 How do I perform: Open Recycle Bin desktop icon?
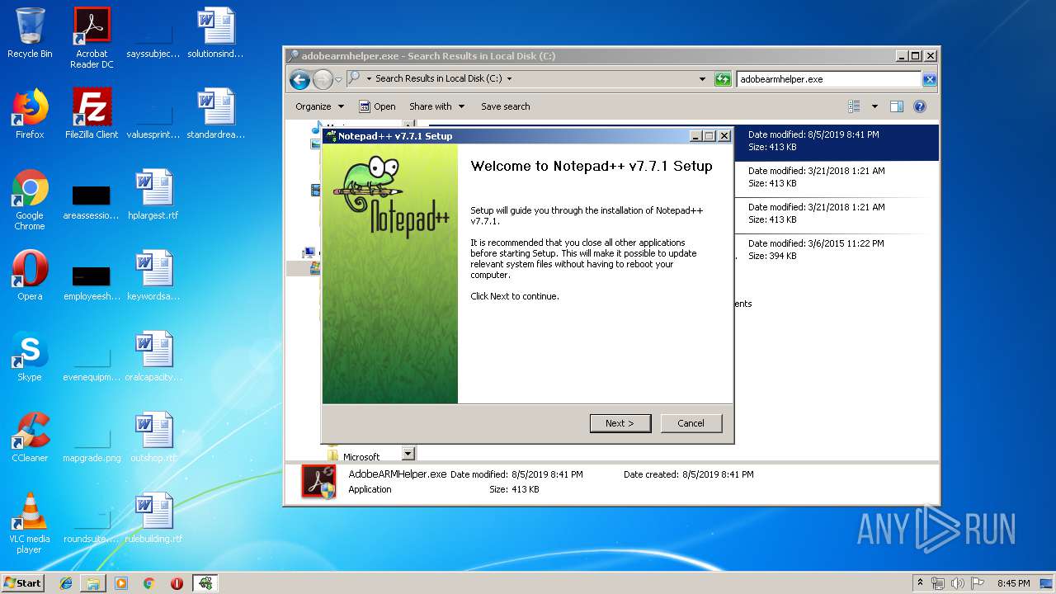point(30,33)
